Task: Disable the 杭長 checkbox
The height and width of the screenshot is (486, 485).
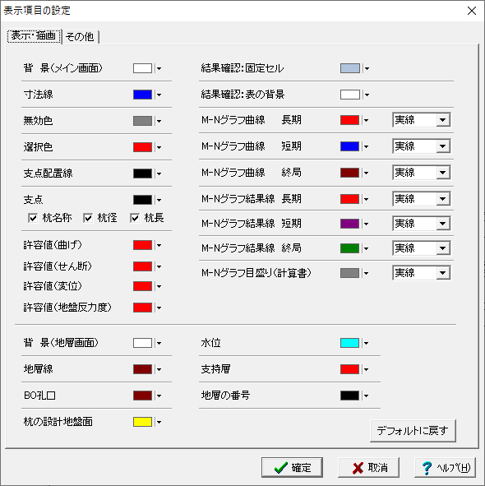Action: pos(135,218)
